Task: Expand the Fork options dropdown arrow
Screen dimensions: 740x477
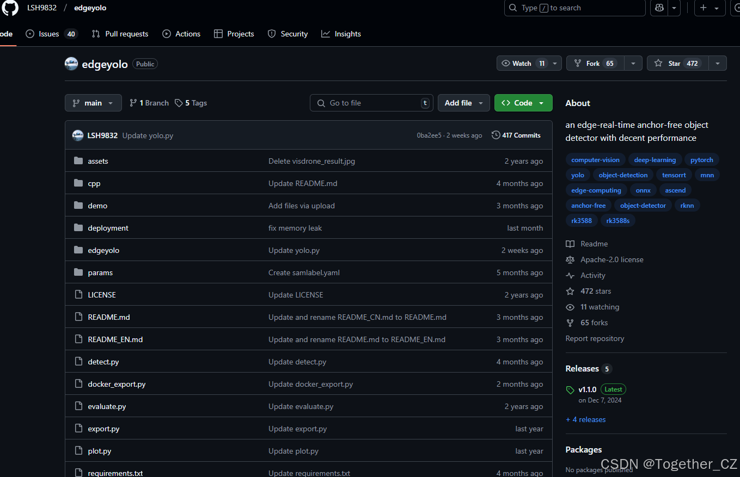Action: coord(633,64)
